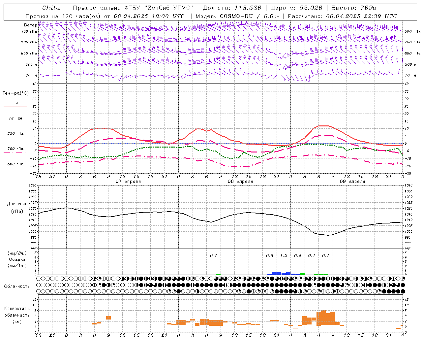This screenshot has width=422, height=338.
Task: Select the 'Предоставлено ФГБУ "ЗапСиб УГМС"' text
Action: 133,8
